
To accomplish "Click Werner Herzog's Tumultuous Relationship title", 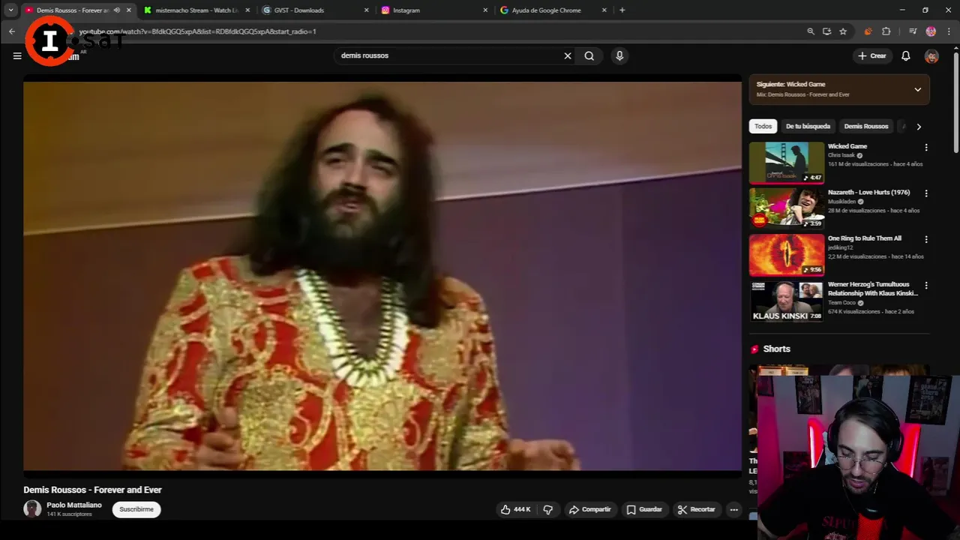I will [x=873, y=289].
